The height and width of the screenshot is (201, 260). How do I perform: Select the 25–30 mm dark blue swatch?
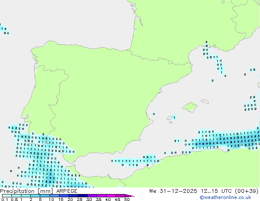[82, 196]
